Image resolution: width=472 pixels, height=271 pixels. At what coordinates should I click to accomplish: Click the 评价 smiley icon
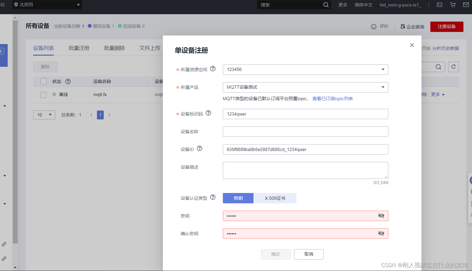(x=374, y=27)
